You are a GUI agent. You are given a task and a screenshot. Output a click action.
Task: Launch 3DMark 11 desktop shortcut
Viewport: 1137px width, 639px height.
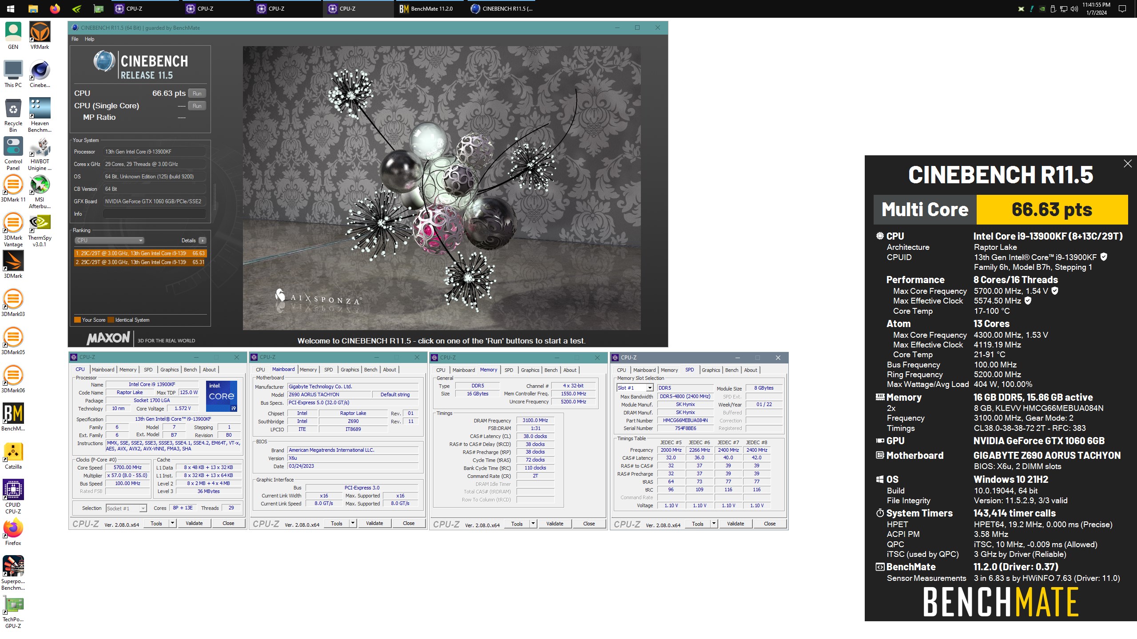13,189
